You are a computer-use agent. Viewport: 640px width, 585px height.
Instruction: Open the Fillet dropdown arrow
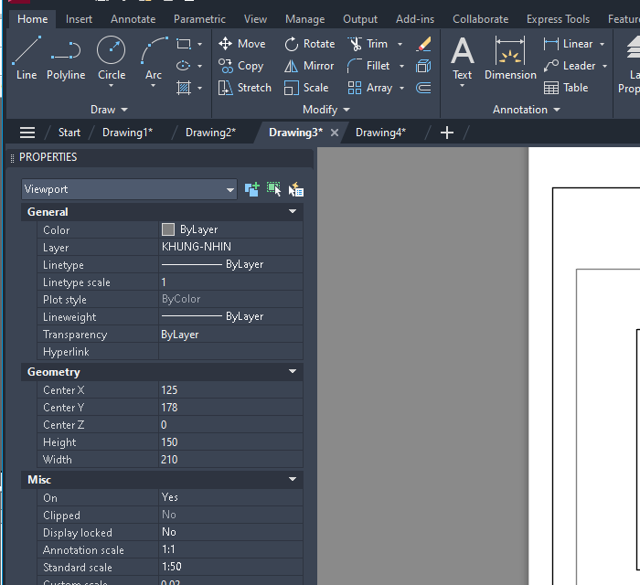point(401,66)
